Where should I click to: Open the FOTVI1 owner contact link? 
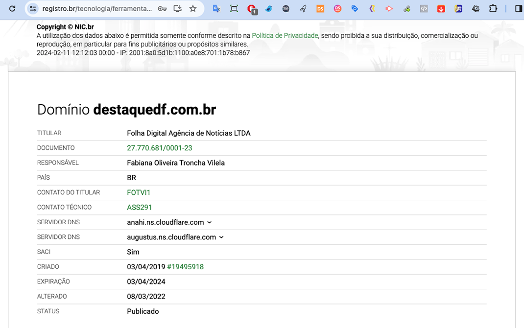(x=139, y=193)
